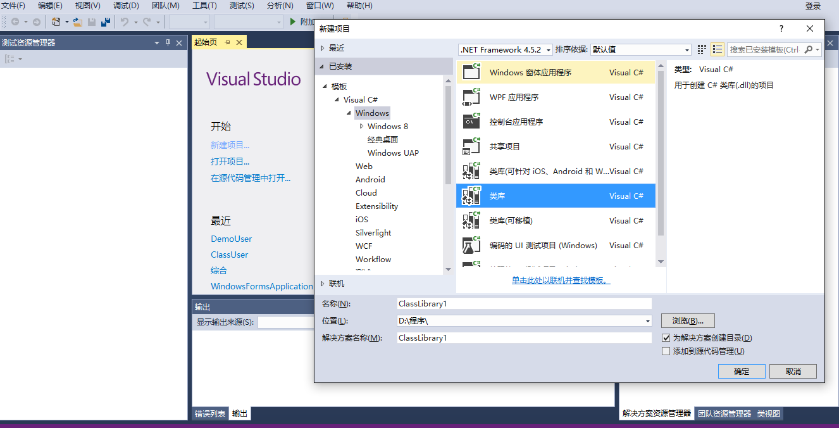Open the .NET Framework 4.5.2 dropdown
The image size is (839, 428).
click(506, 49)
